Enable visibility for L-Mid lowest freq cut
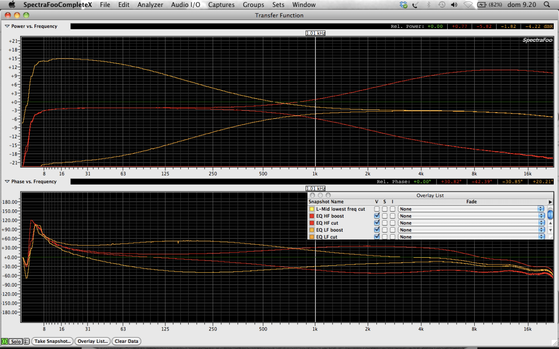 tap(377, 209)
